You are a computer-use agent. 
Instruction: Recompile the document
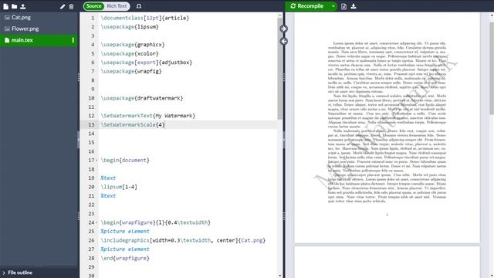307,6
